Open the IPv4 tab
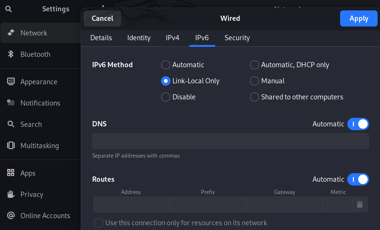This screenshot has width=380, height=230. pyautogui.click(x=172, y=38)
